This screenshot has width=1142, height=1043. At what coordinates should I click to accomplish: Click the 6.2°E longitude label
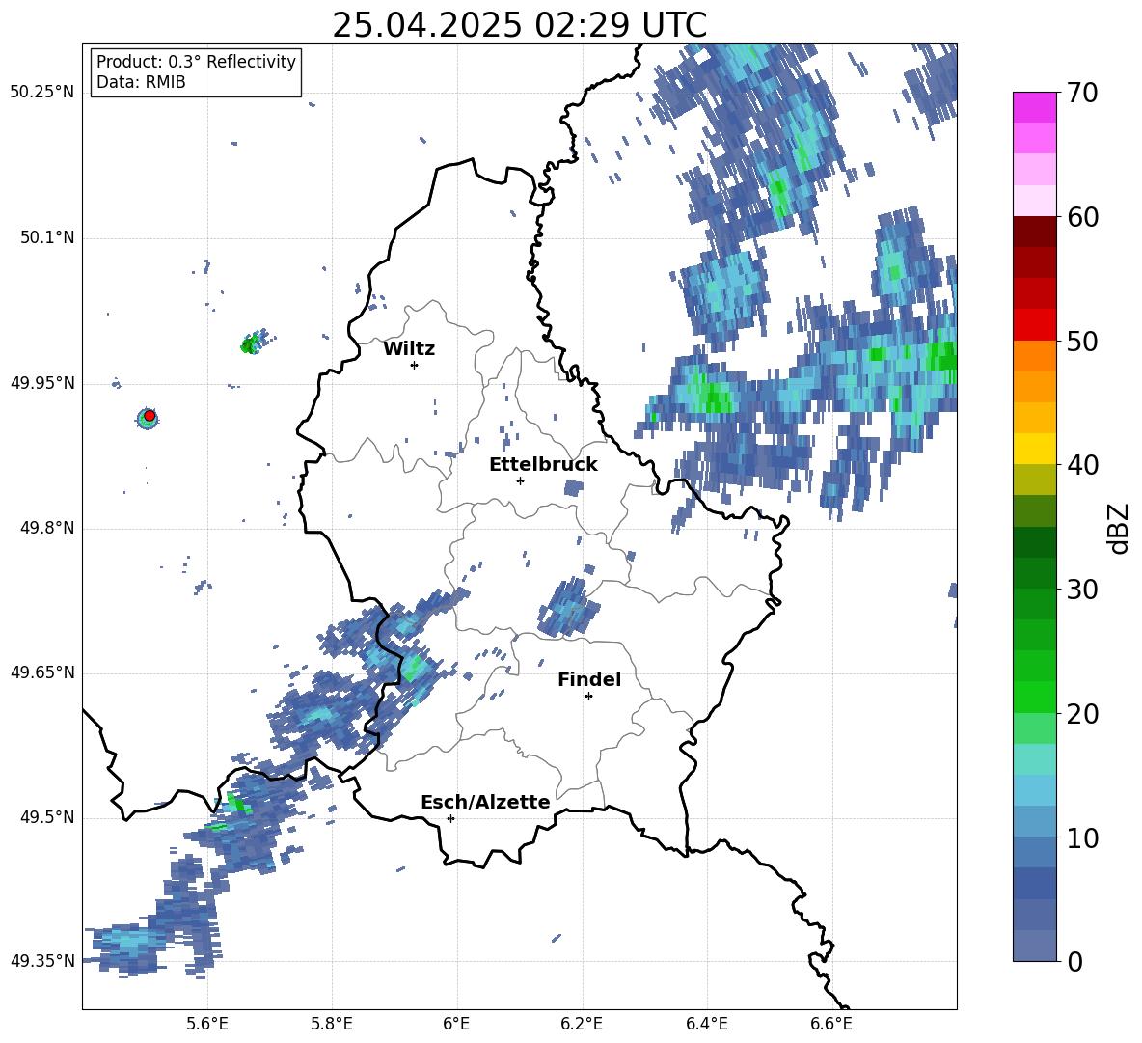pos(582,1024)
